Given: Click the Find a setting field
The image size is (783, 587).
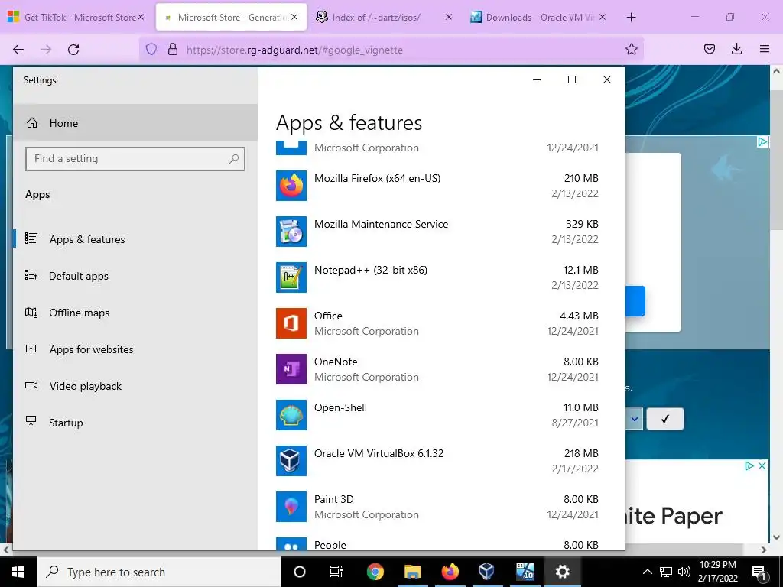Looking at the screenshot, I should click(135, 159).
